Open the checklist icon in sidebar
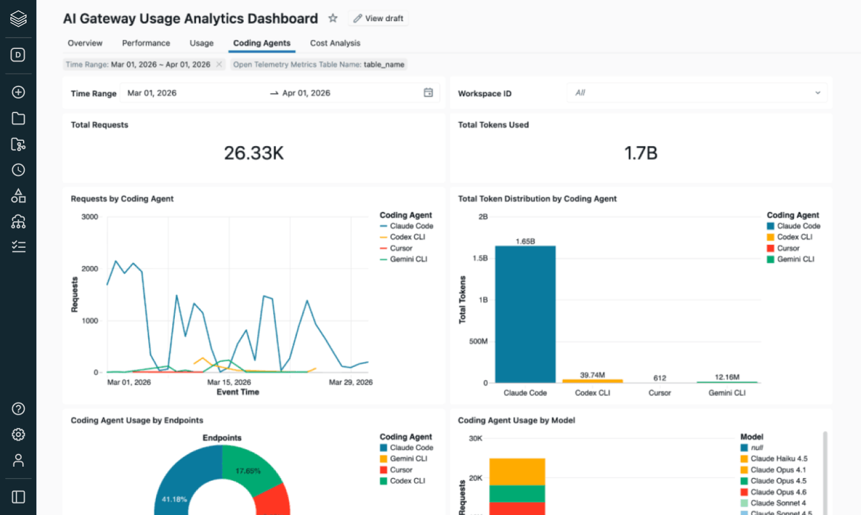Screen dimensions: 861x515 tap(18, 247)
